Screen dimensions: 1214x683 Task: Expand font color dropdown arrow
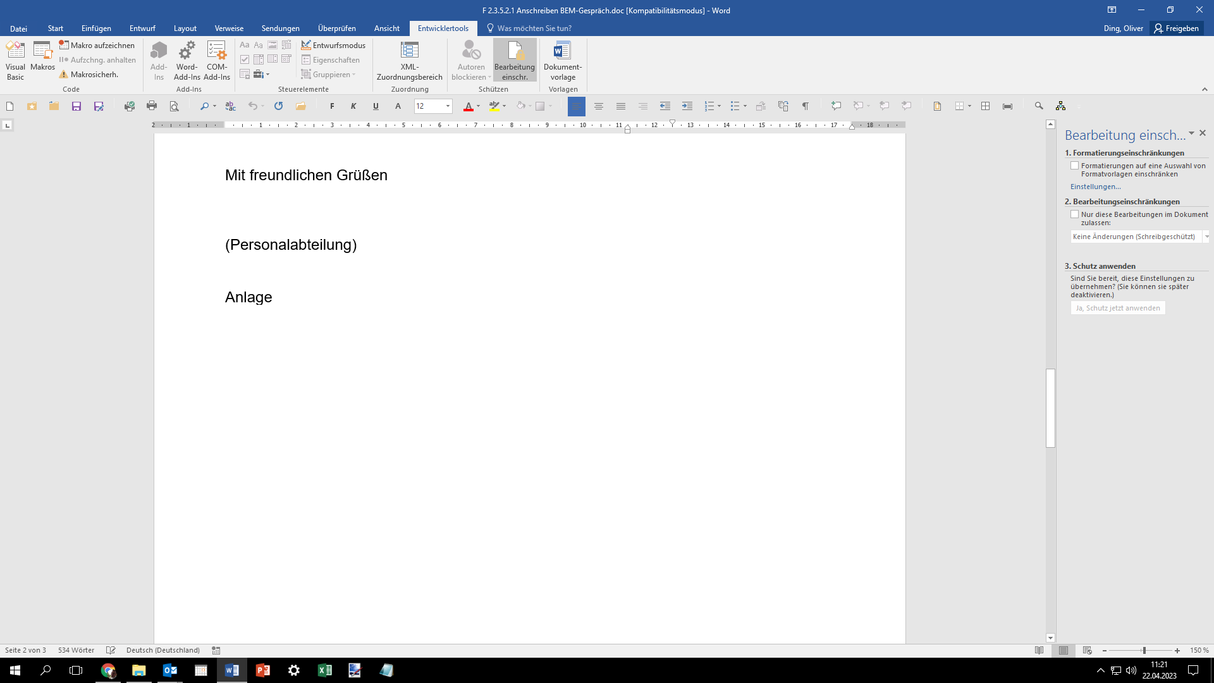[479, 106]
